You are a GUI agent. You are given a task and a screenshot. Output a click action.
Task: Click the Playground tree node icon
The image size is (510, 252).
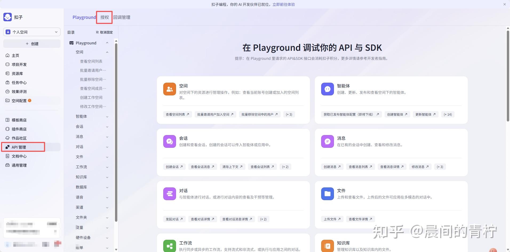click(x=71, y=43)
